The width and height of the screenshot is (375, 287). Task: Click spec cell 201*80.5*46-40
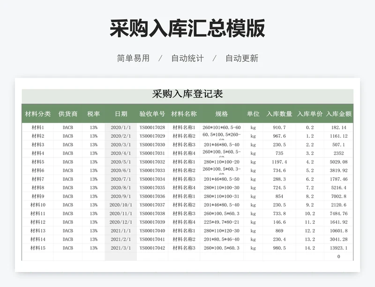[x=221, y=239]
